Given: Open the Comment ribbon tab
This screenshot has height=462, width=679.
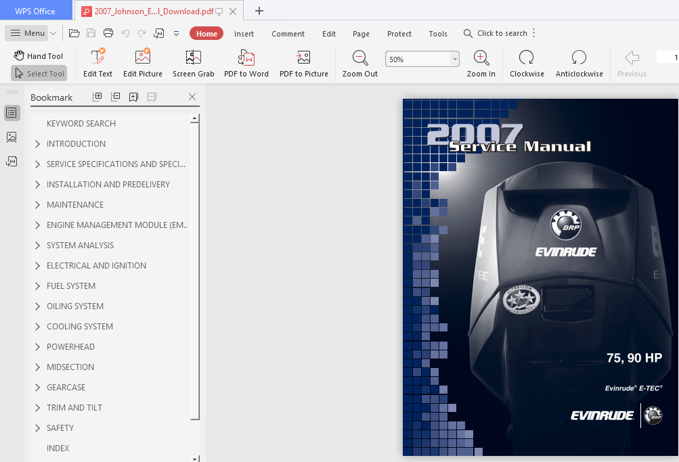Looking at the screenshot, I should [288, 34].
